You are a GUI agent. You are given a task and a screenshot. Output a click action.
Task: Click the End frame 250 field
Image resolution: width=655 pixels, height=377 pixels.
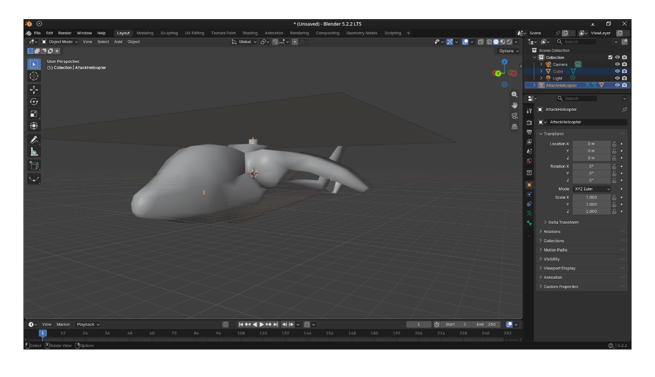486,325
